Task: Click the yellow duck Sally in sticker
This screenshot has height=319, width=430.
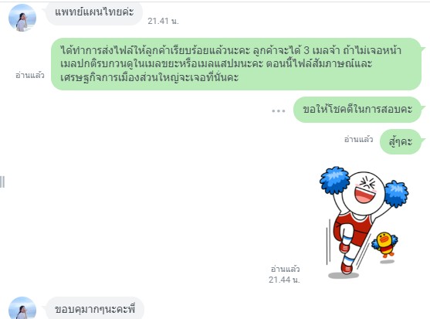Action: pos(384,245)
